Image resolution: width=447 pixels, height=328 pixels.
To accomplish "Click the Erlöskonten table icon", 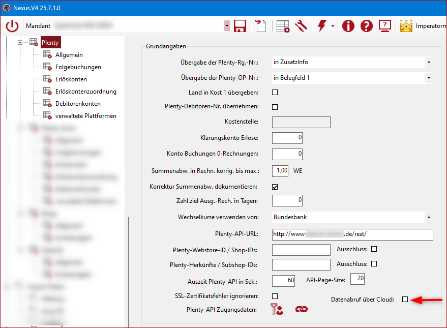I will click(47, 79).
